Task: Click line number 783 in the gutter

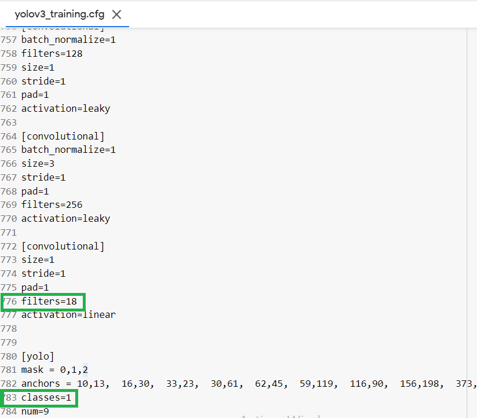Action: coord(9,397)
